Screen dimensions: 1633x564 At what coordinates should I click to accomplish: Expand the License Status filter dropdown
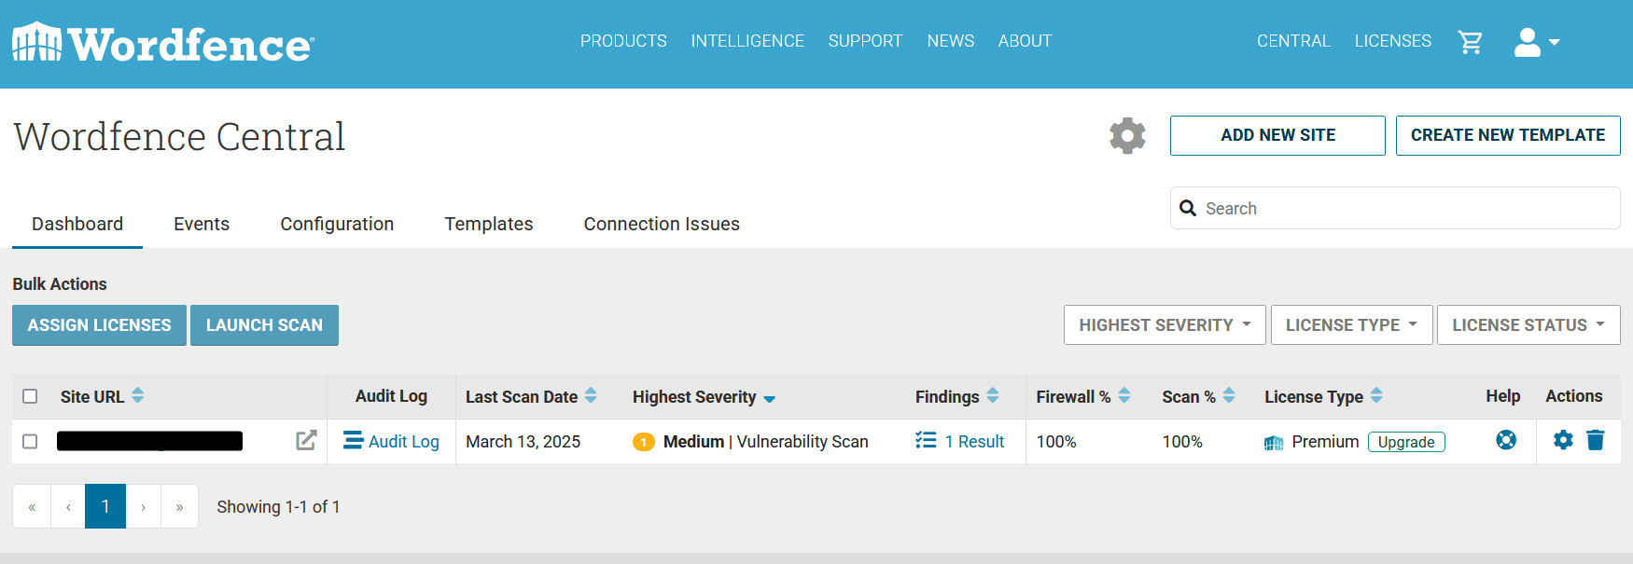coord(1528,325)
